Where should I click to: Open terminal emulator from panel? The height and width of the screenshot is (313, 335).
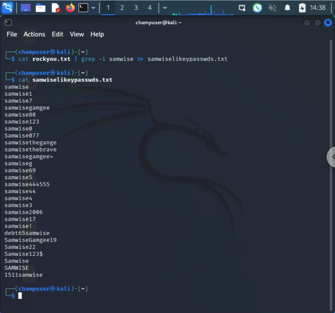[83, 8]
